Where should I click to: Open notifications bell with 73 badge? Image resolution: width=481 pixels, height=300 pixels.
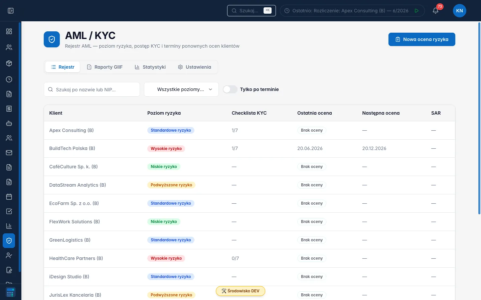point(436,11)
